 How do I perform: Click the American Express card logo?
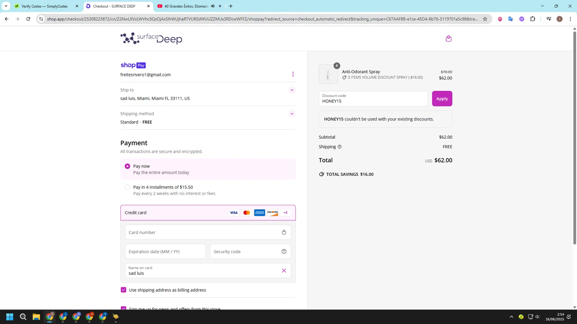pos(260,213)
